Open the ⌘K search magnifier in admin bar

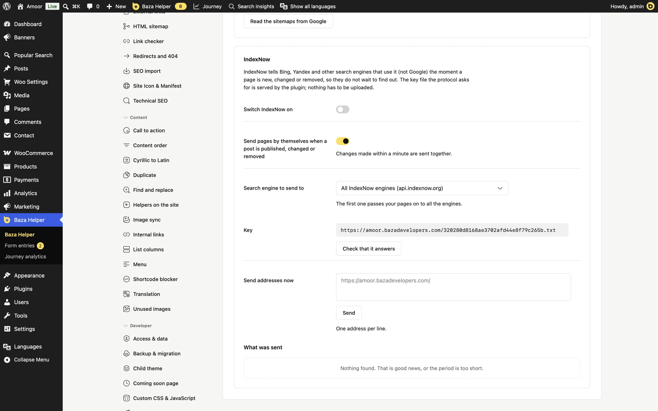click(66, 6)
